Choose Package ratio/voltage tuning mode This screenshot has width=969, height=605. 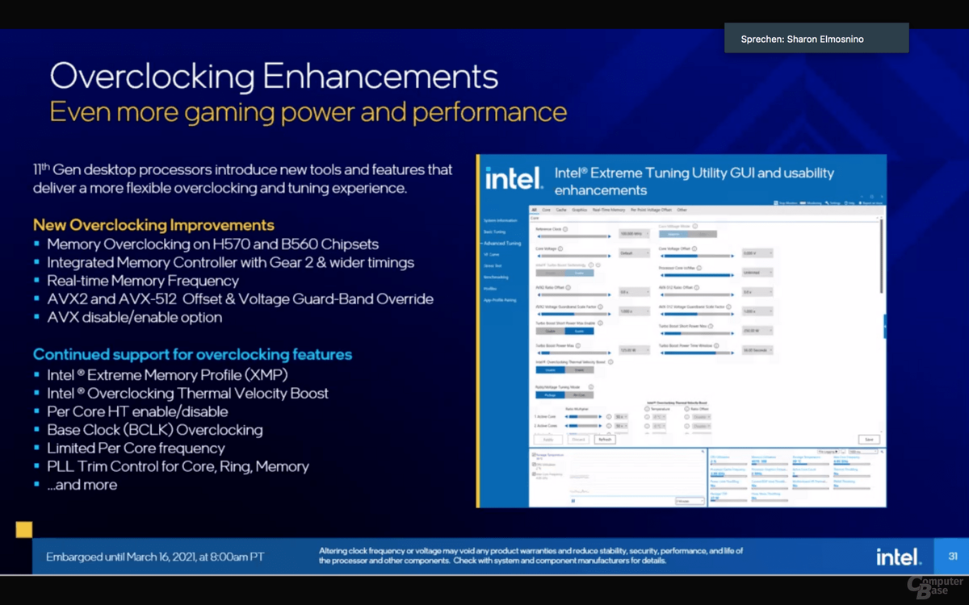[x=550, y=395]
